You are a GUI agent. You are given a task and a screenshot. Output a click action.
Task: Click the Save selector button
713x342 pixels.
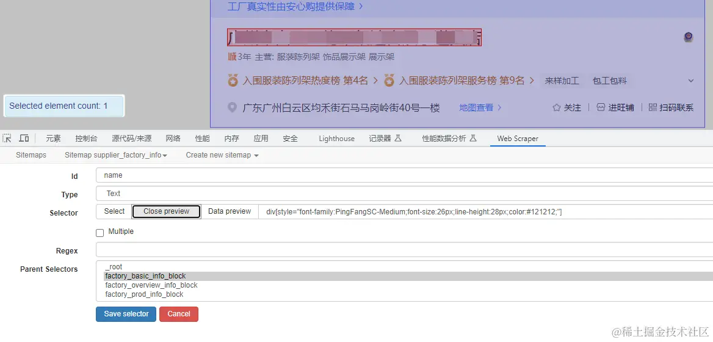tap(126, 314)
